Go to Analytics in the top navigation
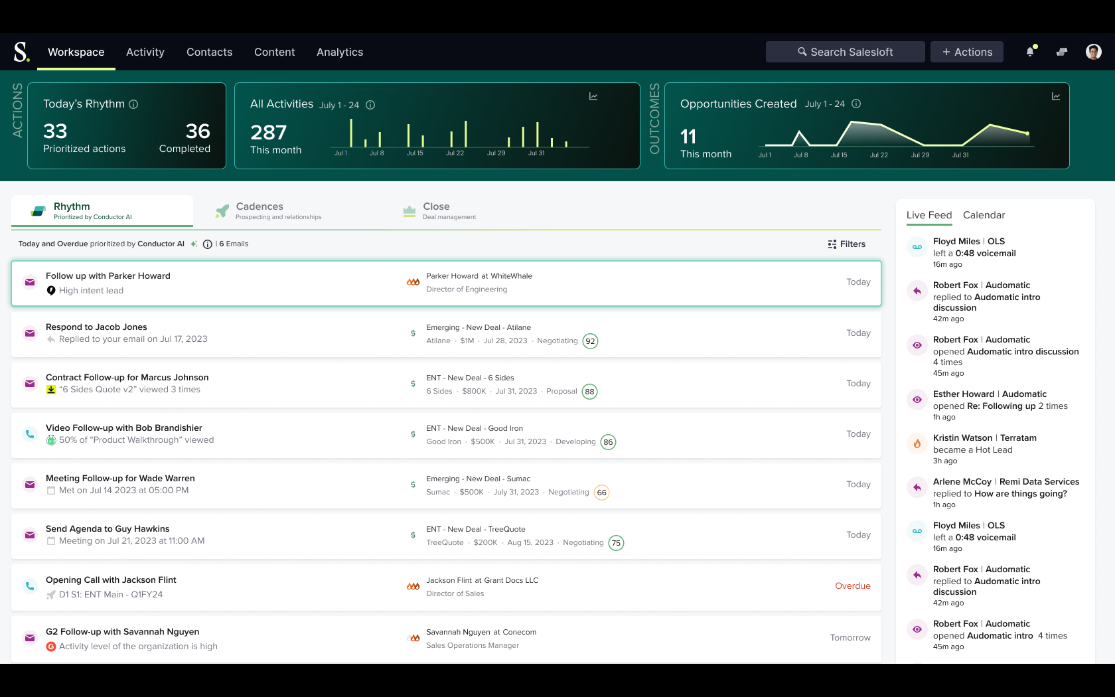This screenshot has width=1115, height=697. tap(340, 52)
